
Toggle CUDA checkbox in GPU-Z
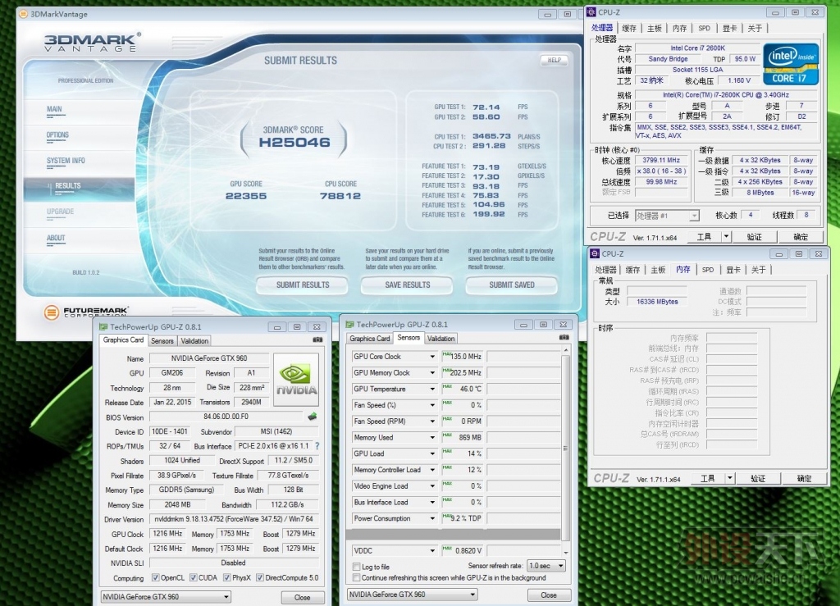point(193,577)
